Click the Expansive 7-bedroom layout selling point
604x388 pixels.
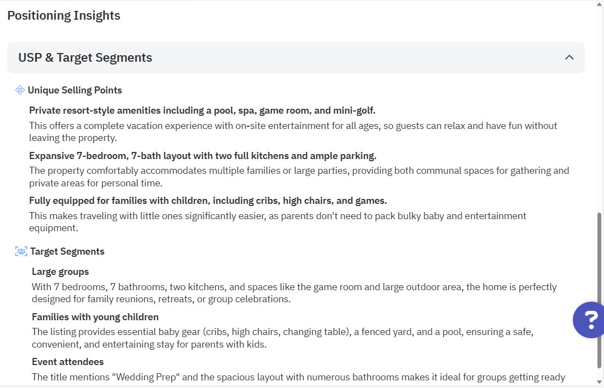pos(203,156)
